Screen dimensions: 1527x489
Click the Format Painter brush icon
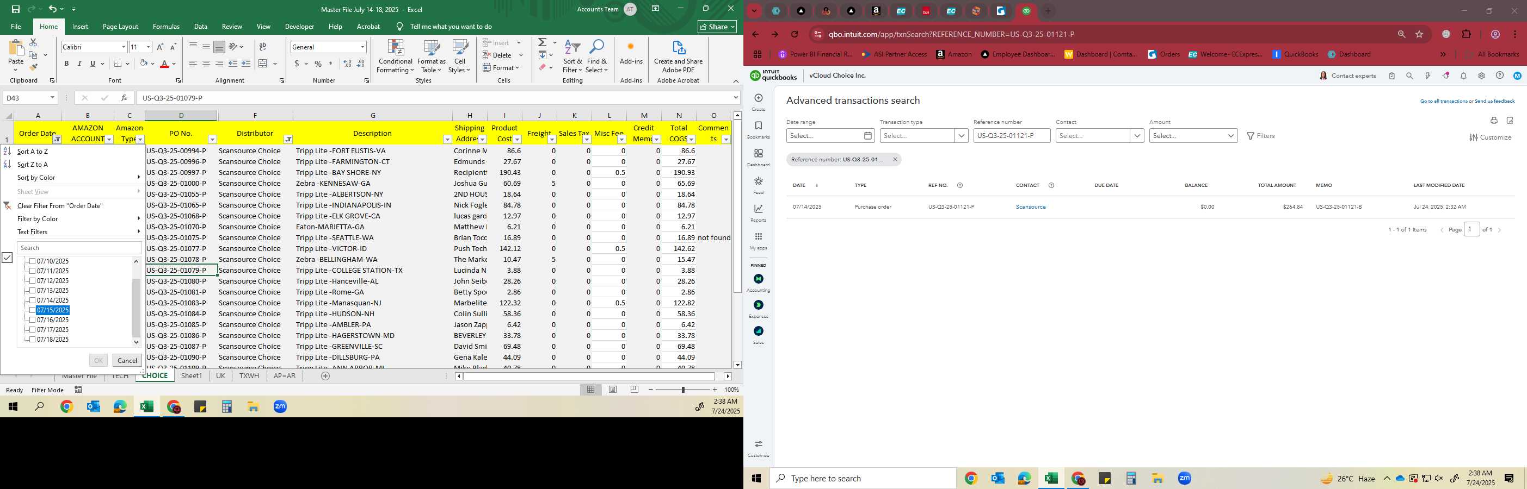click(x=33, y=67)
